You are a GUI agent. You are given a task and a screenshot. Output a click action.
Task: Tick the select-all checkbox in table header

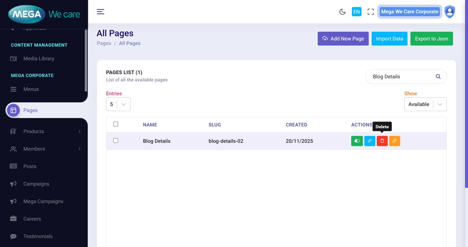click(116, 124)
